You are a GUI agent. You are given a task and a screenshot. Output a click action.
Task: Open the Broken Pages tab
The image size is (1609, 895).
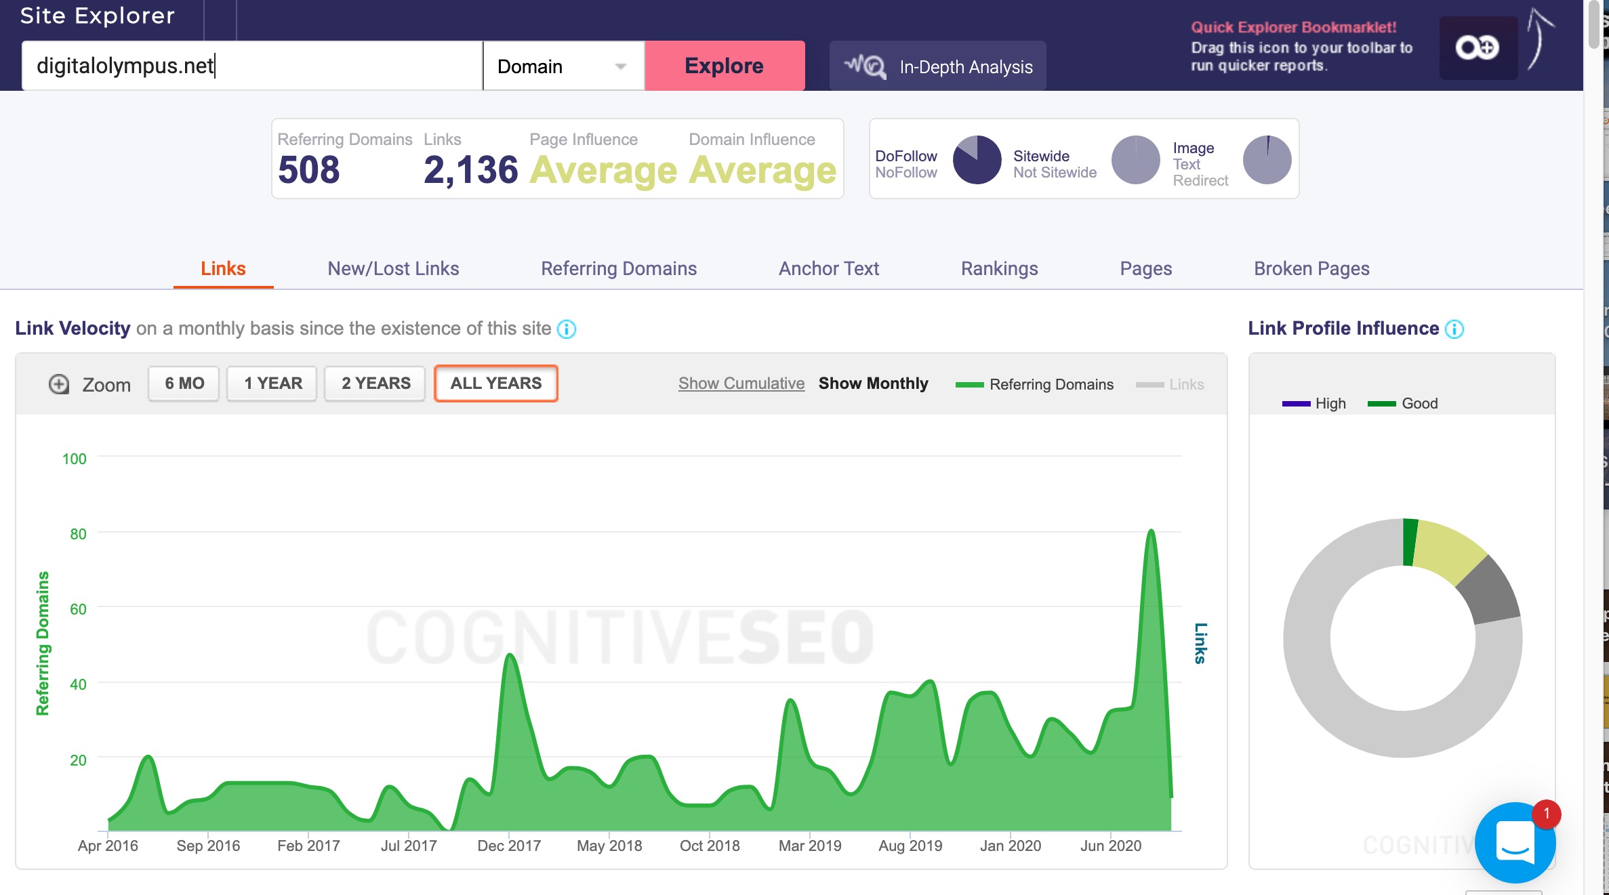(1311, 269)
